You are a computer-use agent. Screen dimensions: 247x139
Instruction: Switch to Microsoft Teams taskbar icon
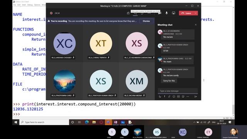coord(108,122)
